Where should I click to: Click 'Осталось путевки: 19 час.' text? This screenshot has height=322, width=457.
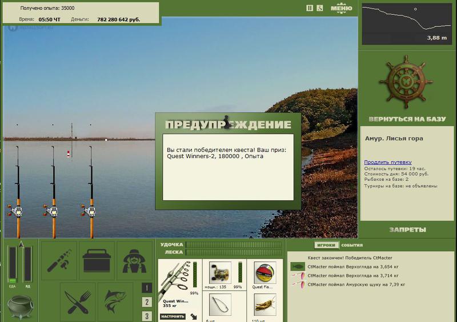pyautogui.click(x=395, y=168)
